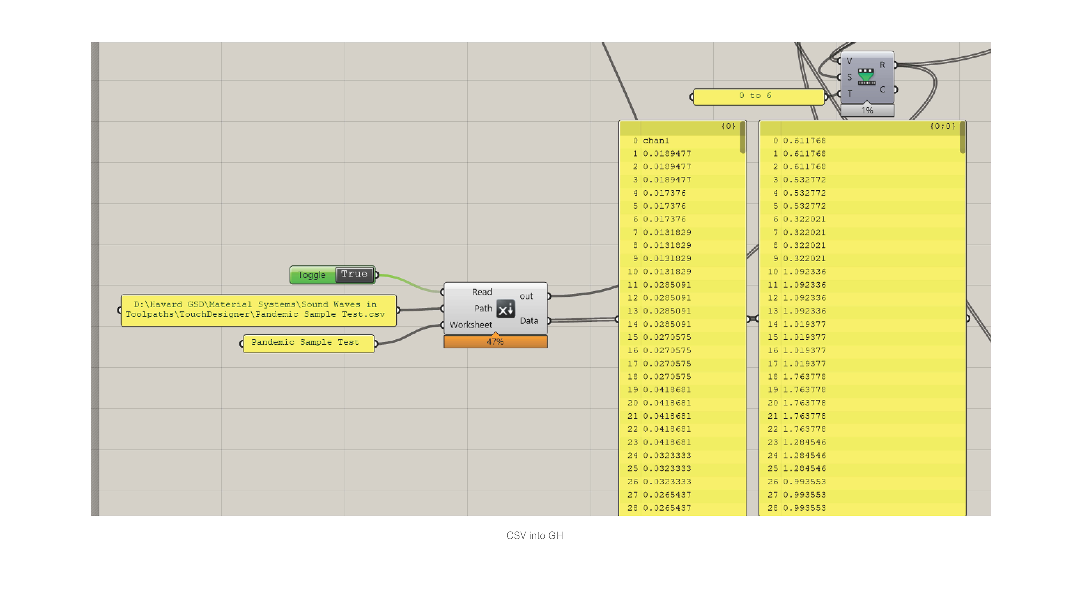Toggle the Boolean Toggle True value
The image size is (1082, 609).
[354, 274]
